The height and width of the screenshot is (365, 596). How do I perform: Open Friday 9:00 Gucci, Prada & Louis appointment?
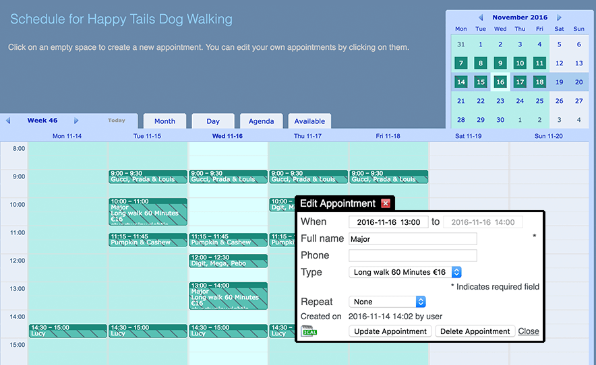(388, 176)
